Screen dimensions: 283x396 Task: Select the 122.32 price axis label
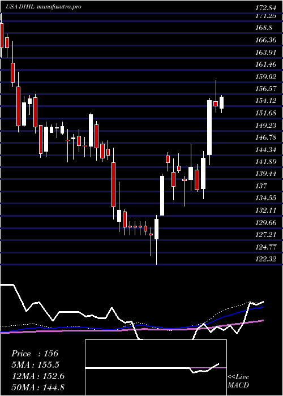coord(265,259)
